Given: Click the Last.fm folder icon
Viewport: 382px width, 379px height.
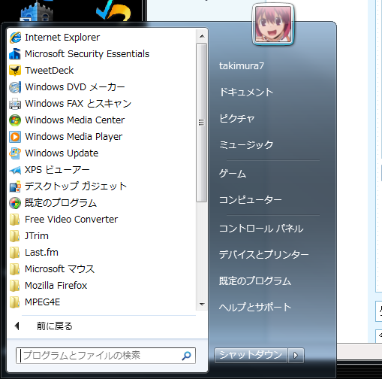Looking at the screenshot, I should [15, 253].
